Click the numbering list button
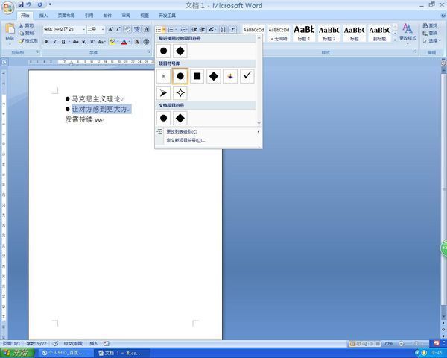This screenshot has width=447, height=358. tap(171, 29)
